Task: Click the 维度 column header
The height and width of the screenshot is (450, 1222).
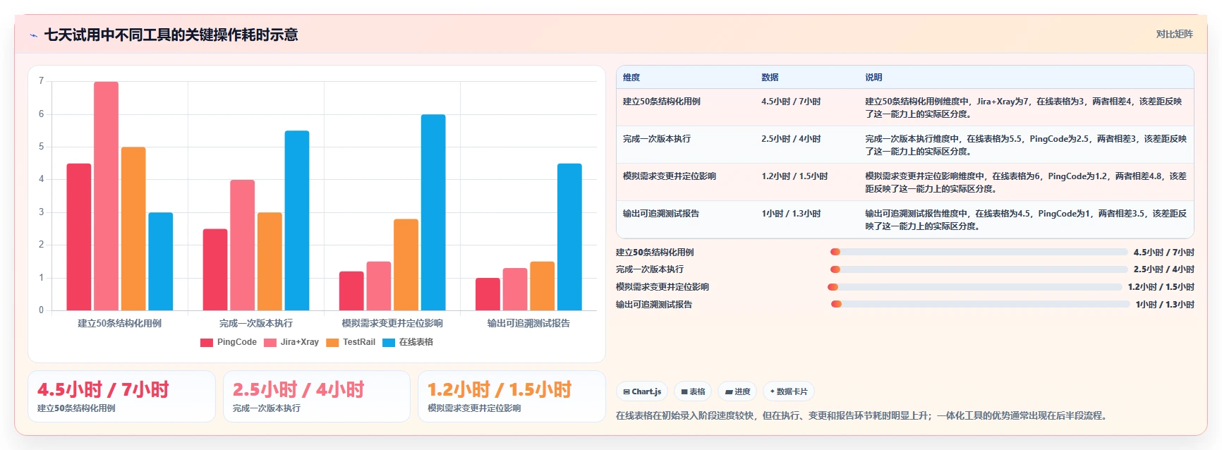Action: [x=631, y=78]
